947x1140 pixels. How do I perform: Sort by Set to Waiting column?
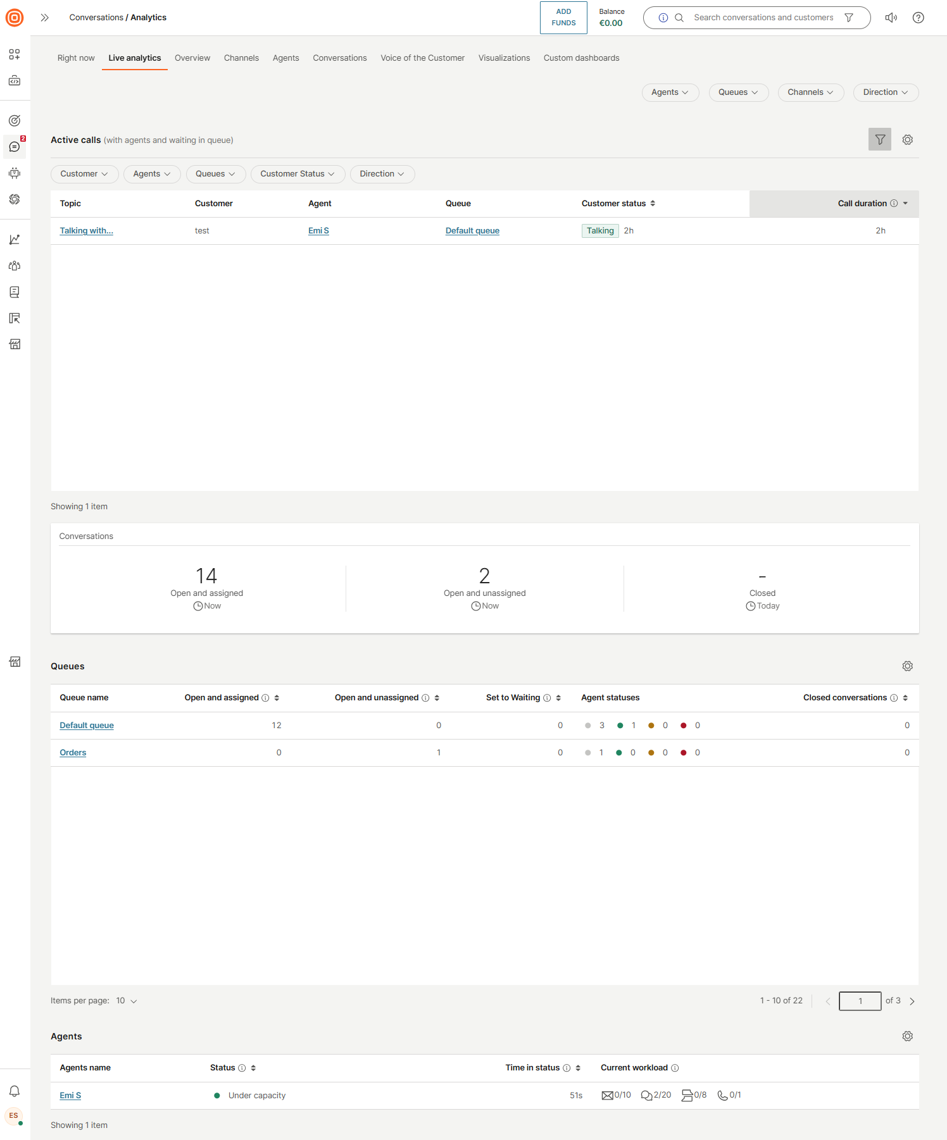click(x=558, y=698)
